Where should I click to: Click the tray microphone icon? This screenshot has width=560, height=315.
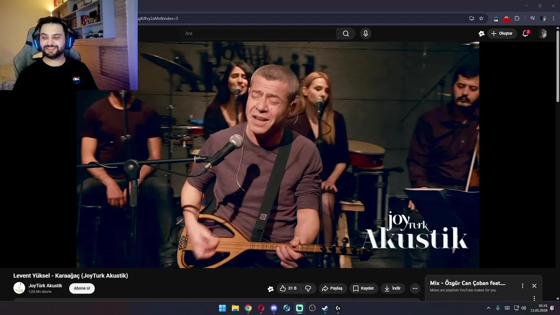pos(498,308)
